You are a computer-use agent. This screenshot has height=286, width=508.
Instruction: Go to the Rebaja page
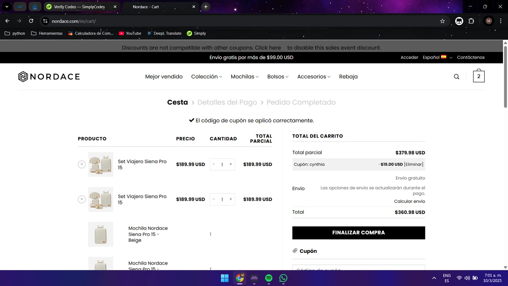(348, 77)
